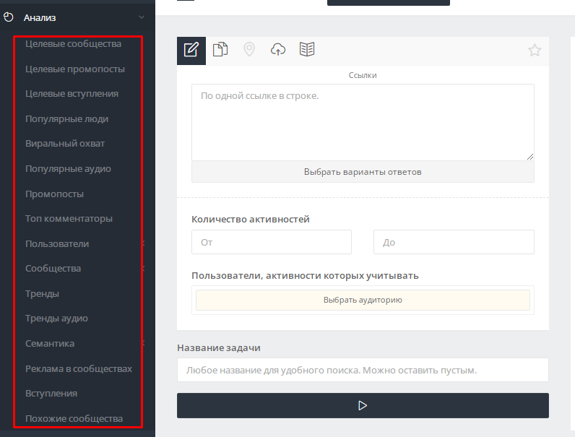Viewport: 575px width, 437px height.
Task: Click Выбрать варианты ответов button
Action: (x=363, y=172)
